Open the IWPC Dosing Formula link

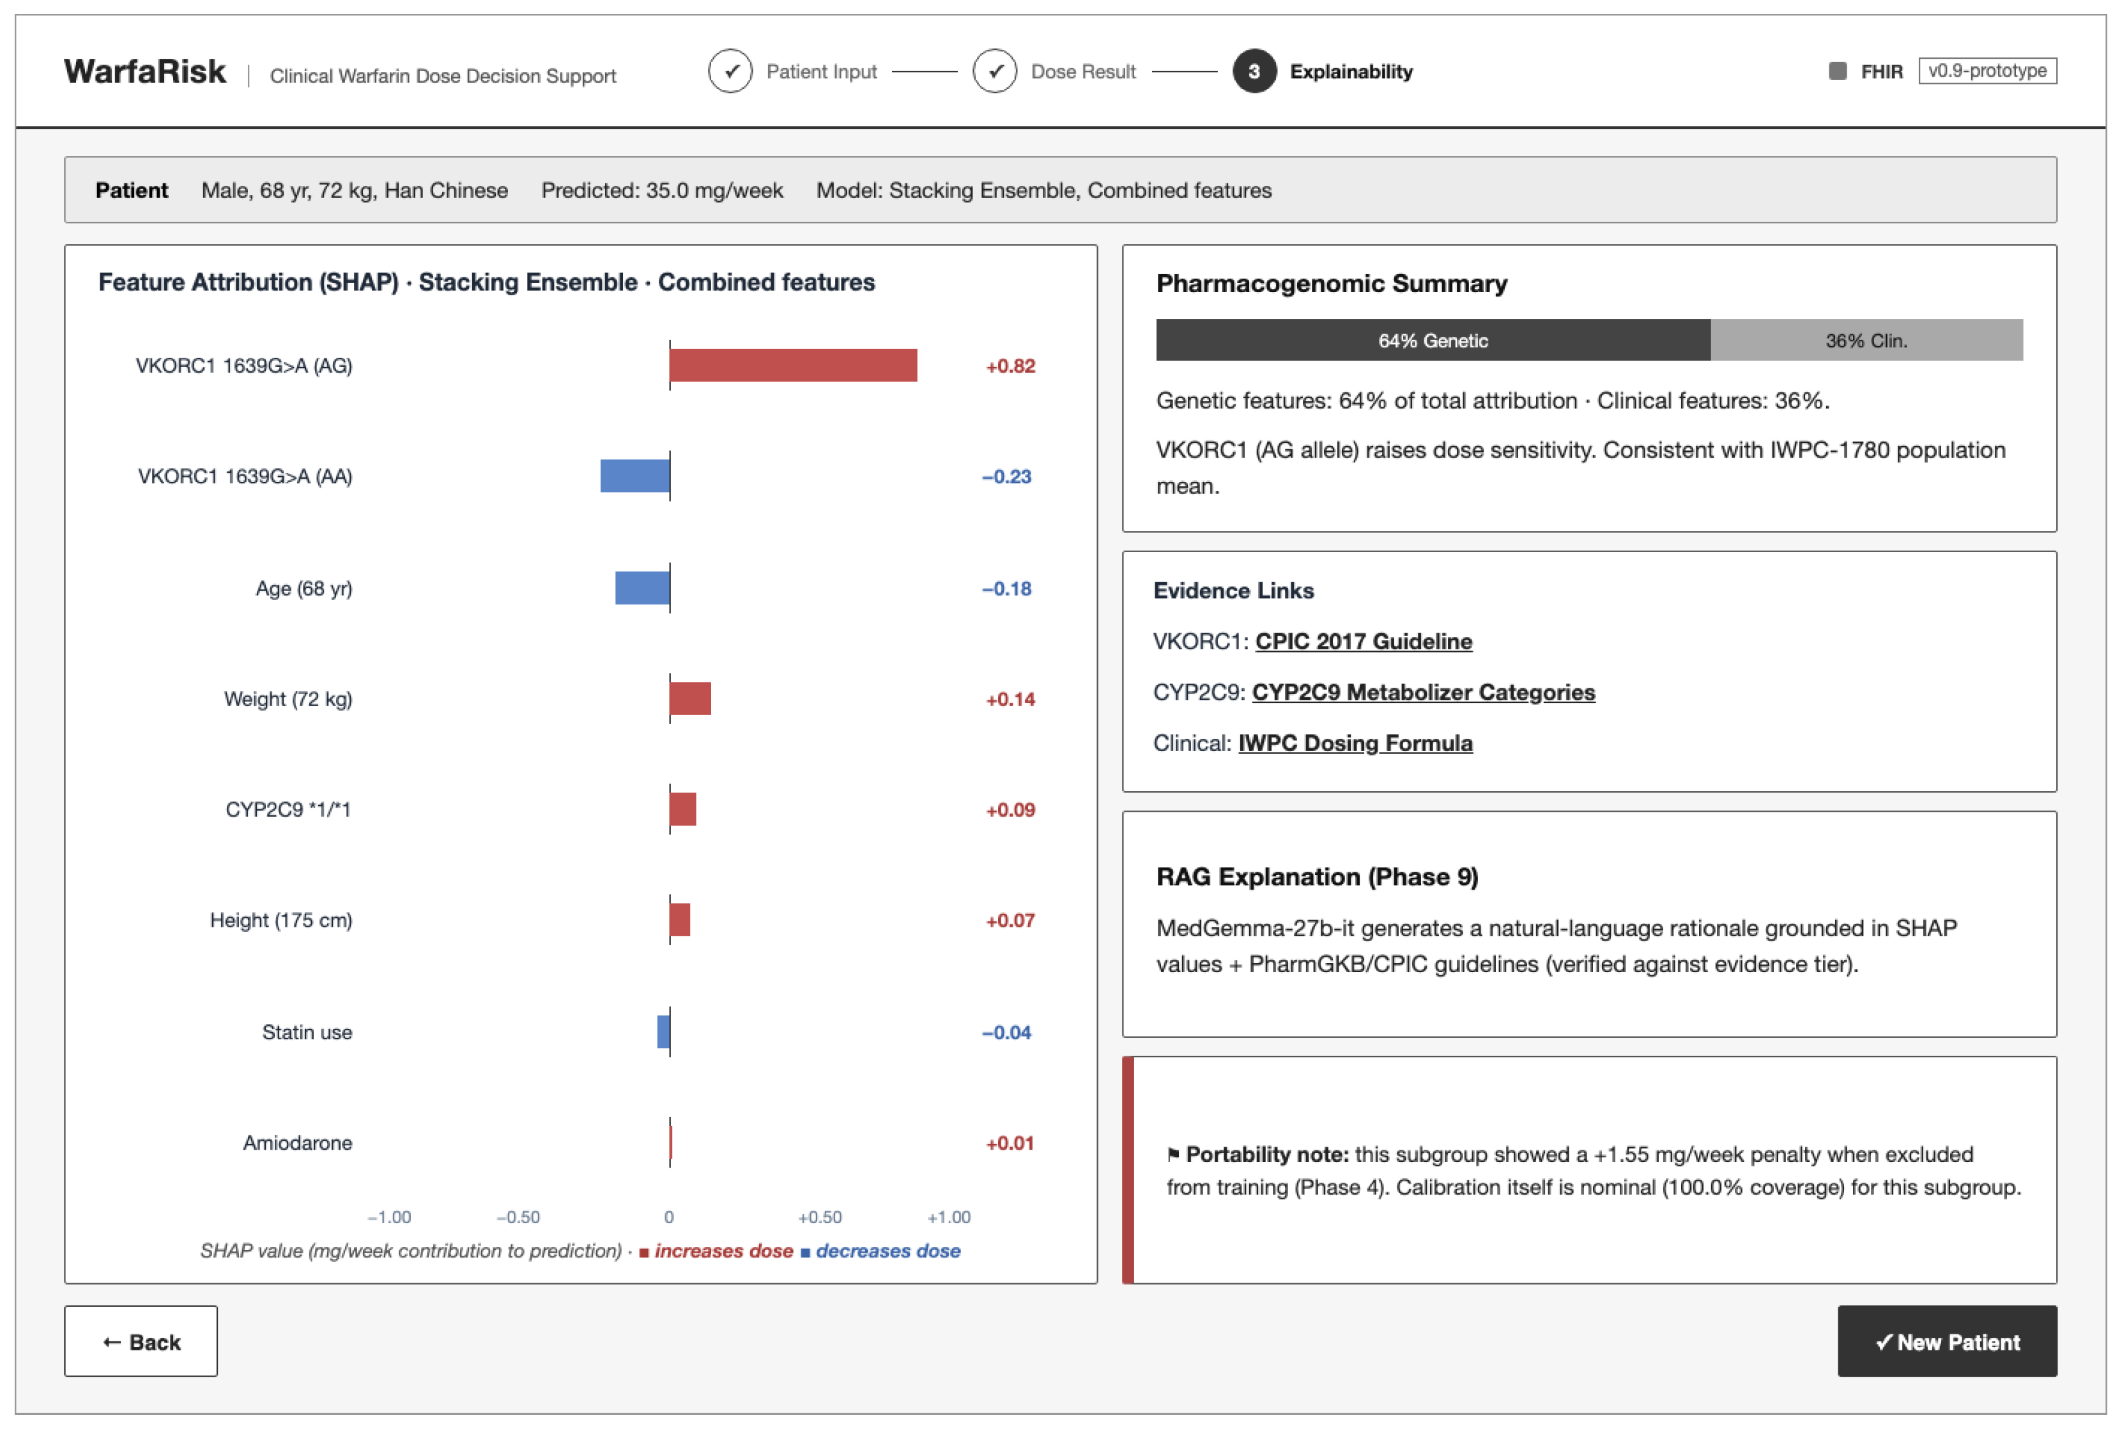(x=1355, y=744)
